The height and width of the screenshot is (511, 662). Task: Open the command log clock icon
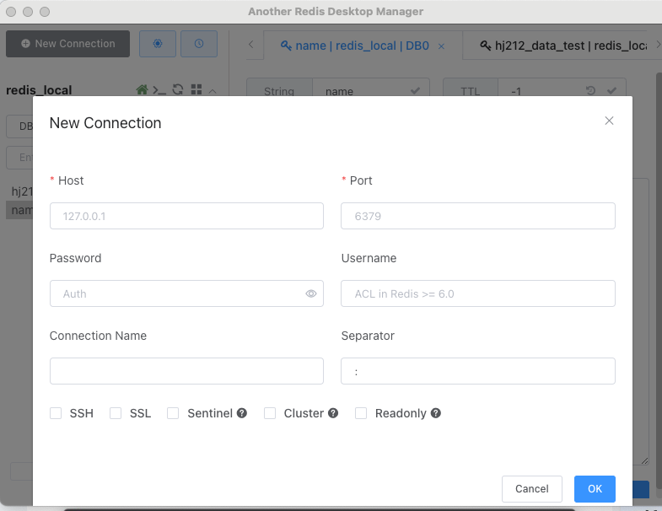[x=199, y=44]
